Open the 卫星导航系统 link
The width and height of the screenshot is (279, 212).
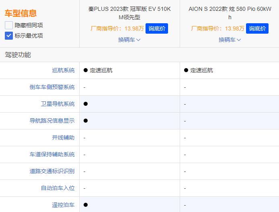(x=57, y=104)
